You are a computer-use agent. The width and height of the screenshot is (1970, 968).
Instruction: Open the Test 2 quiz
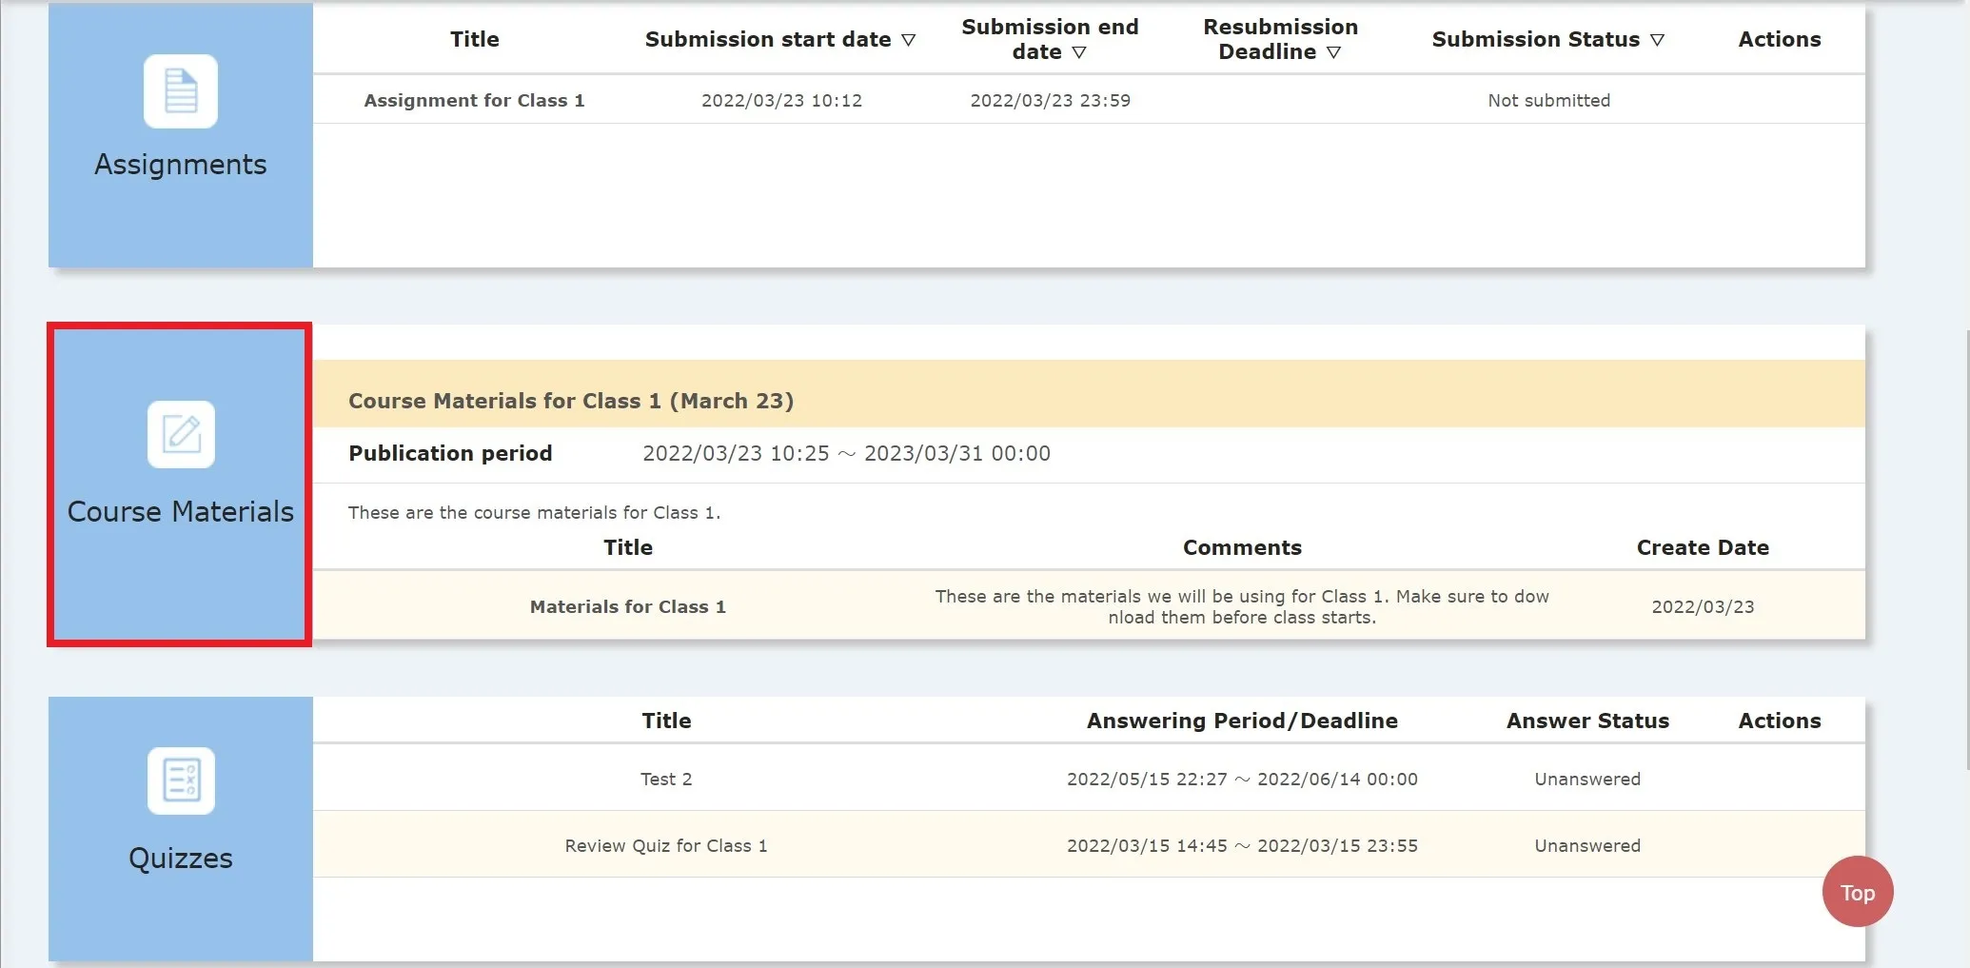click(x=666, y=779)
